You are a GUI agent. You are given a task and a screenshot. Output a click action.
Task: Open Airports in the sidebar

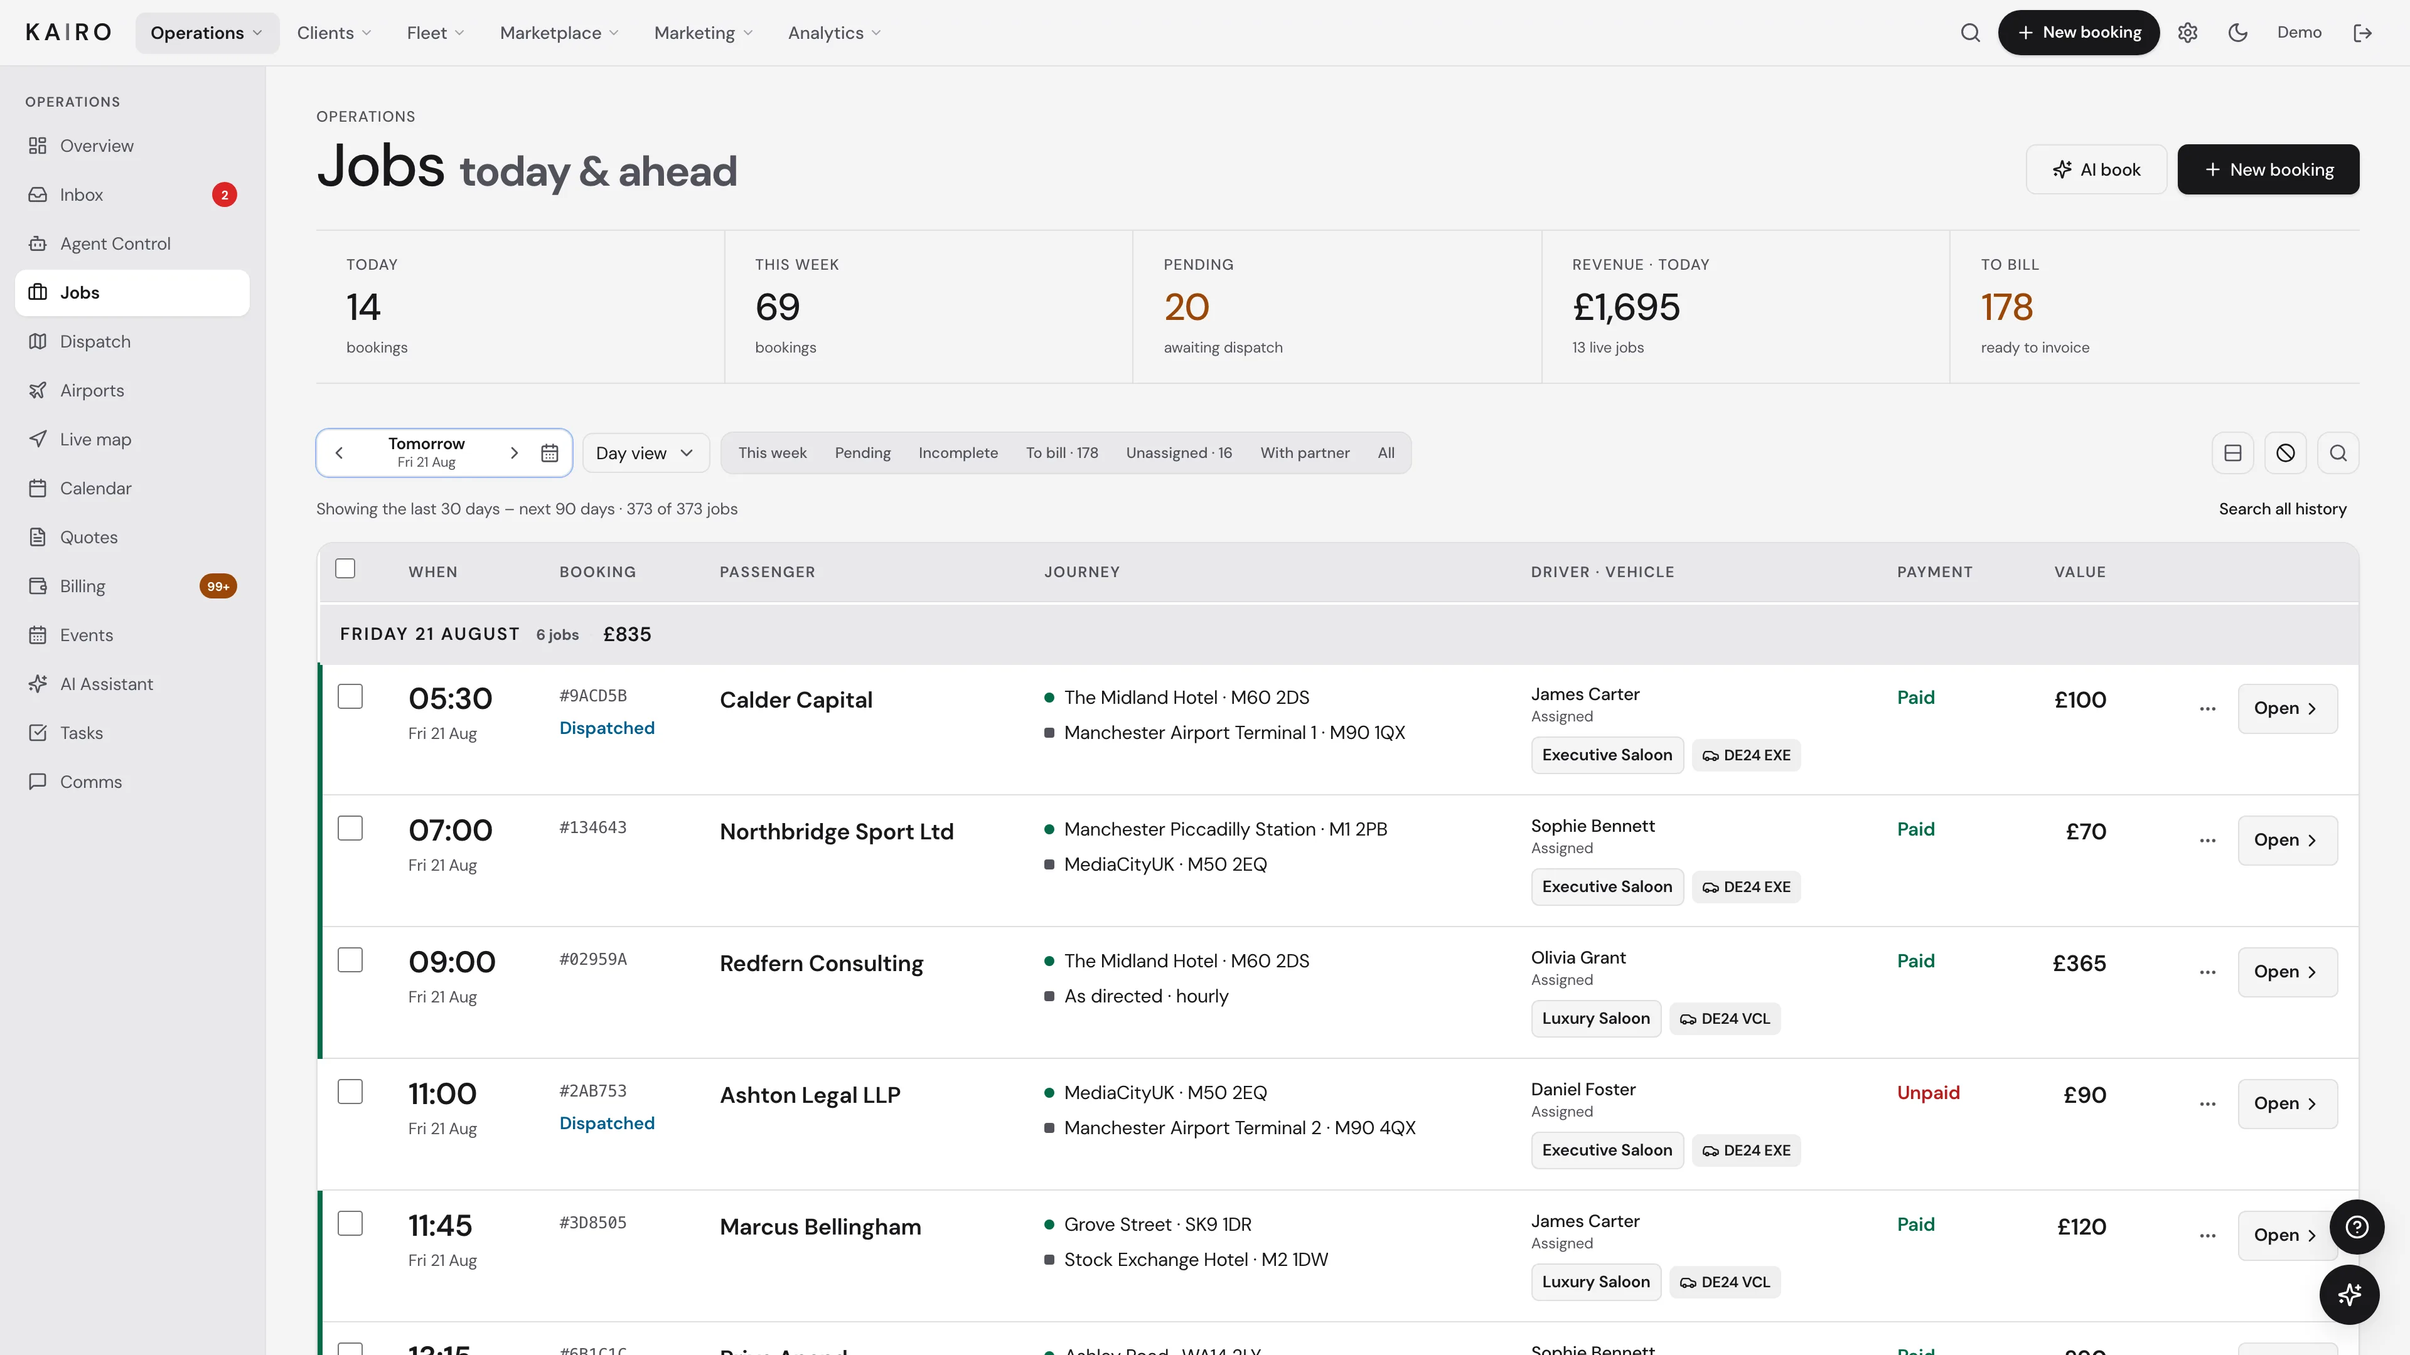click(x=132, y=391)
